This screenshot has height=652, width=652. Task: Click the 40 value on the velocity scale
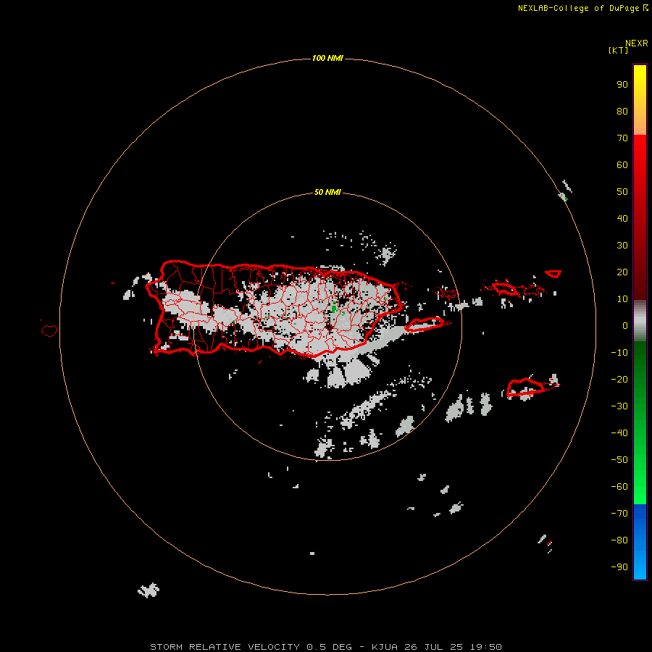622,219
